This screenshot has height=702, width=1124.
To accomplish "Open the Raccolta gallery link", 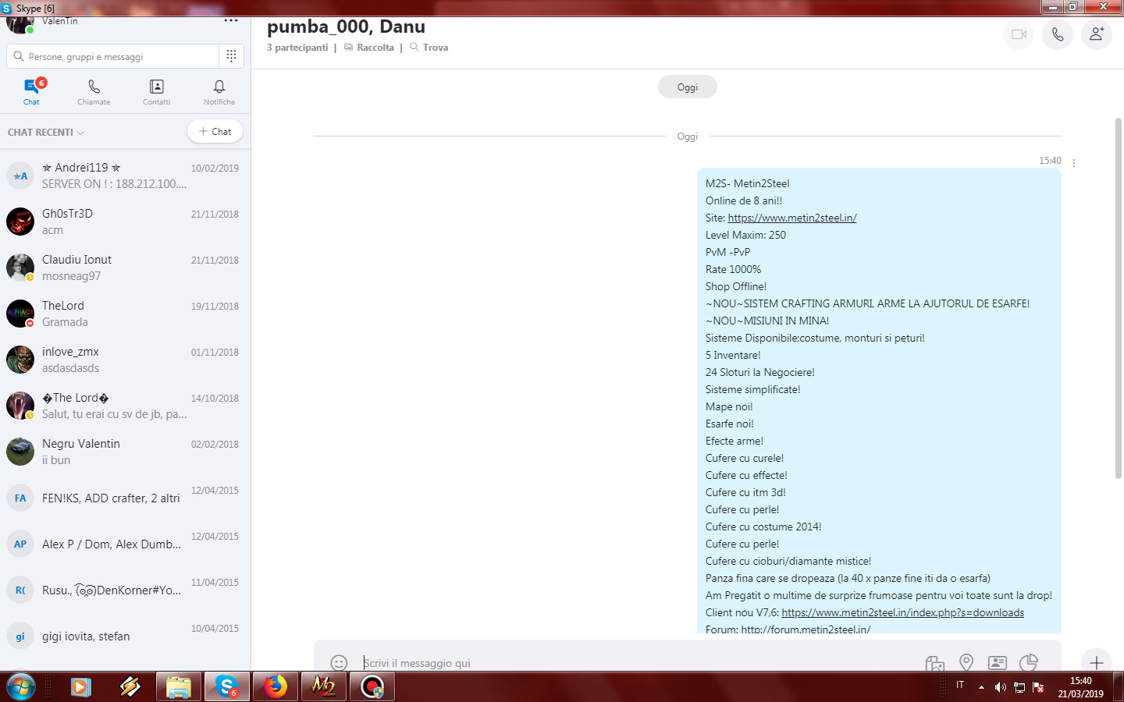I will point(369,48).
